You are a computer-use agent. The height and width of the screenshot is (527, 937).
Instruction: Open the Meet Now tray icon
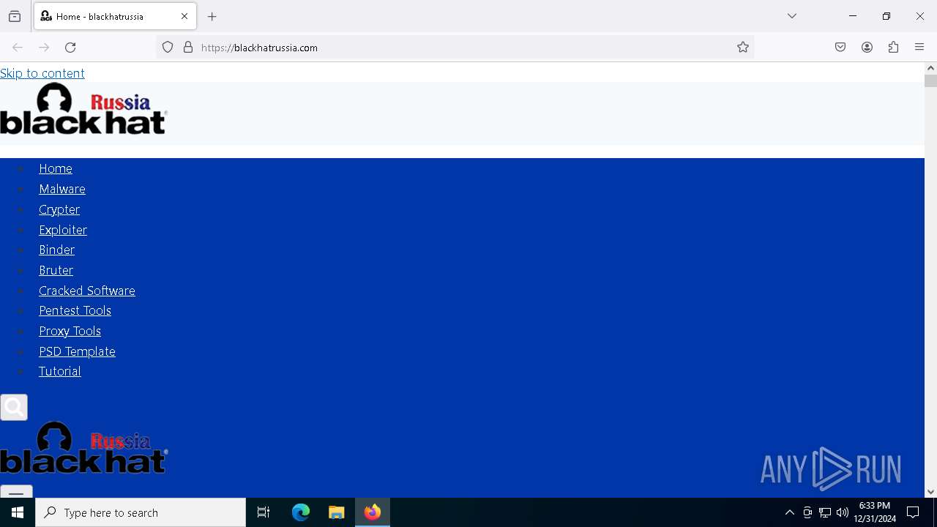tap(807, 512)
